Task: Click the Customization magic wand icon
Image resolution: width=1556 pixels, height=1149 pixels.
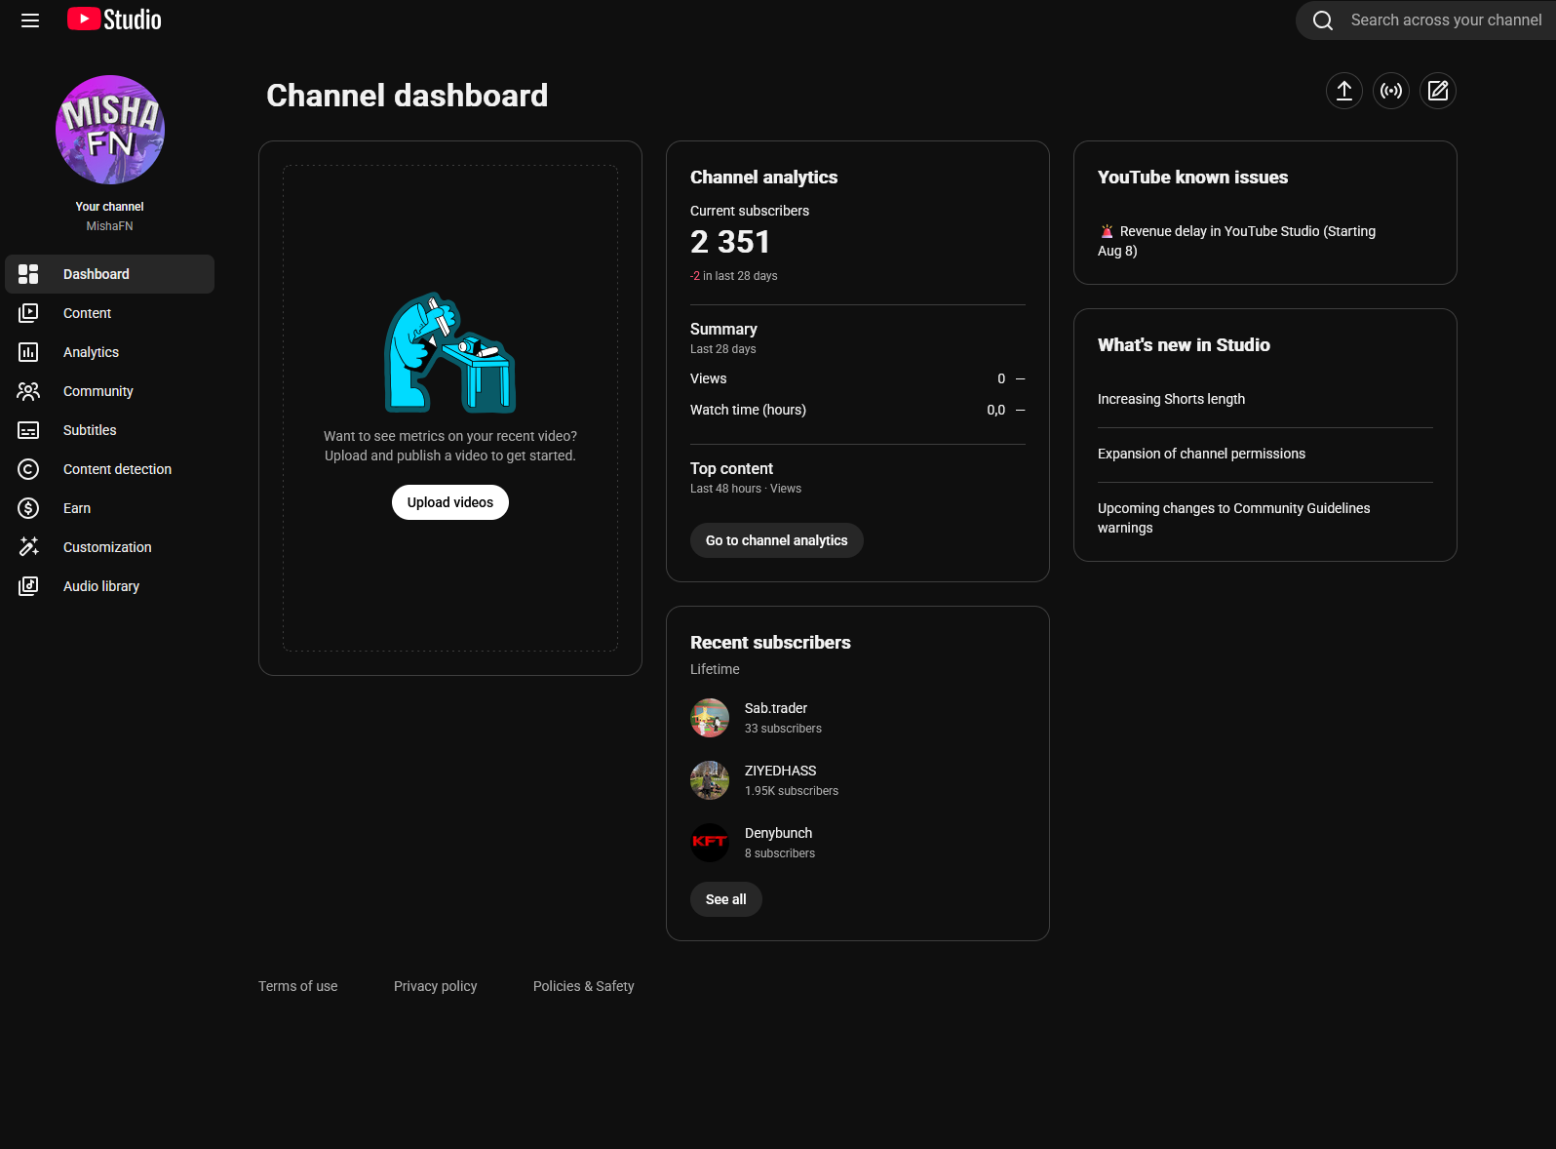Action: coord(28,547)
